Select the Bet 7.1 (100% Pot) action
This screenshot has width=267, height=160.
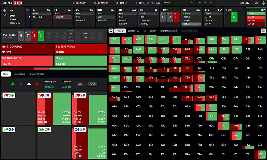(x=27, y=49)
